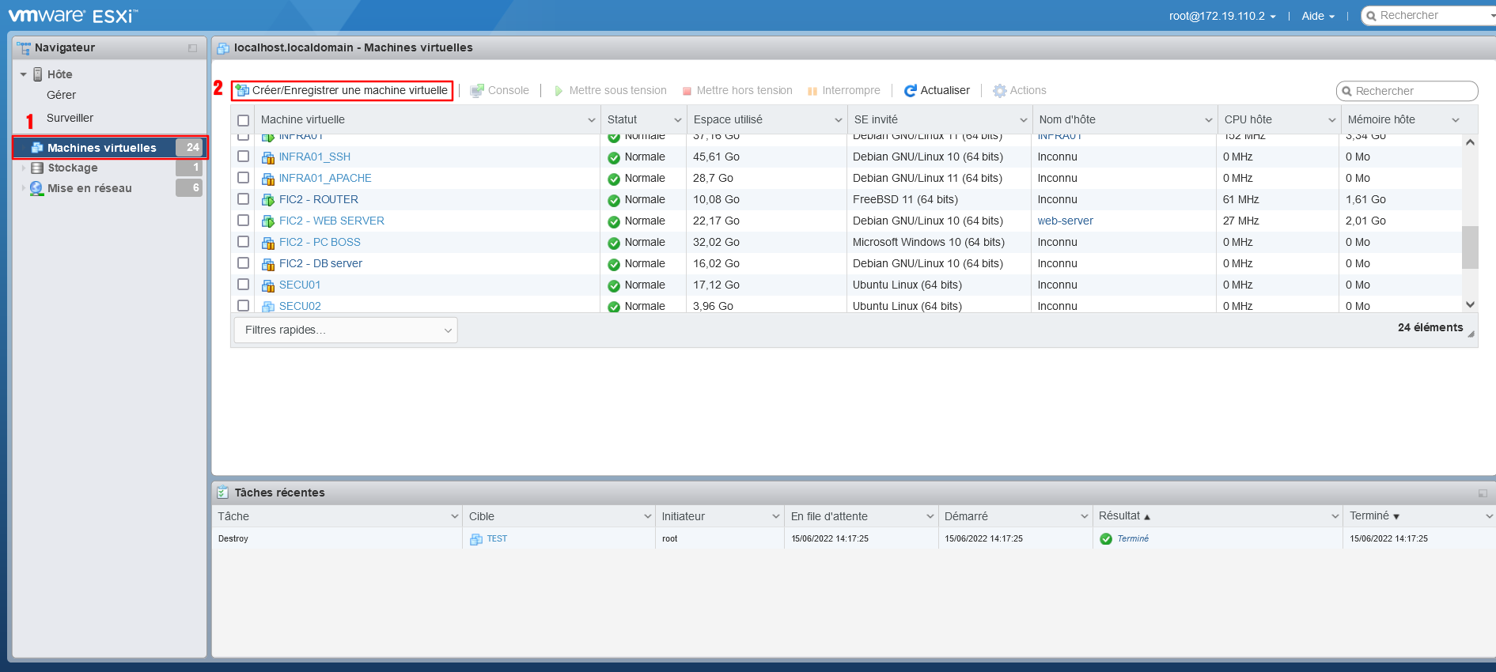Open the Actions gear icon
The image size is (1496, 672).
pyautogui.click(x=1000, y=91)
